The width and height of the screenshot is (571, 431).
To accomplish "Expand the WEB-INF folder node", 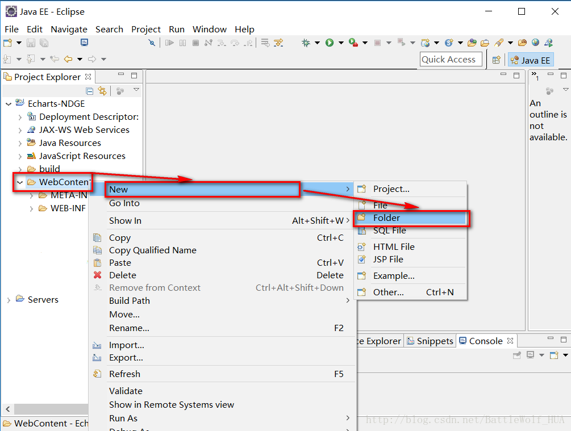I will (x=31, y=209).
